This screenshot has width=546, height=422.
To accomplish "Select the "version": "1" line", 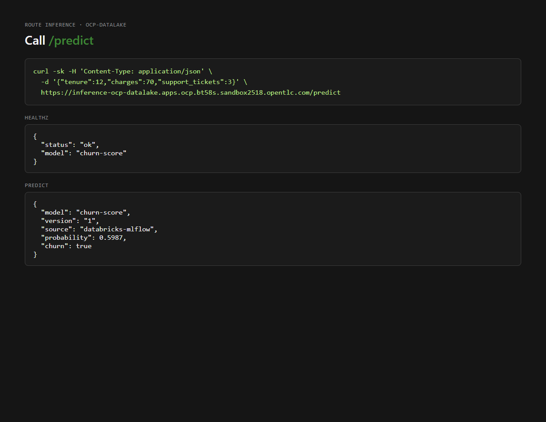I will click(70, 221).
